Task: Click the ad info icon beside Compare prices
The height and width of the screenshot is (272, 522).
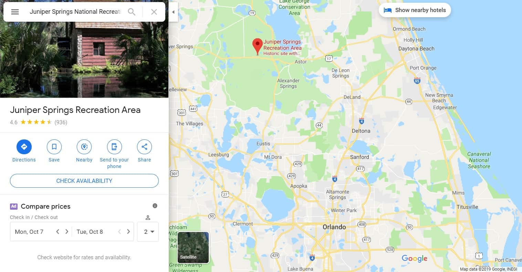Action: point(155,206)
